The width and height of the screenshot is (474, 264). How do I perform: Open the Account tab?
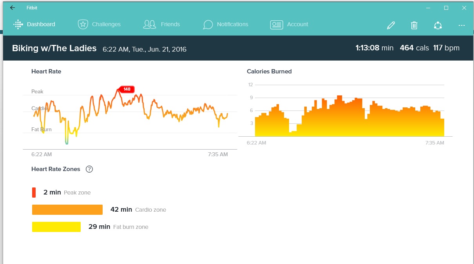[289, 24]
